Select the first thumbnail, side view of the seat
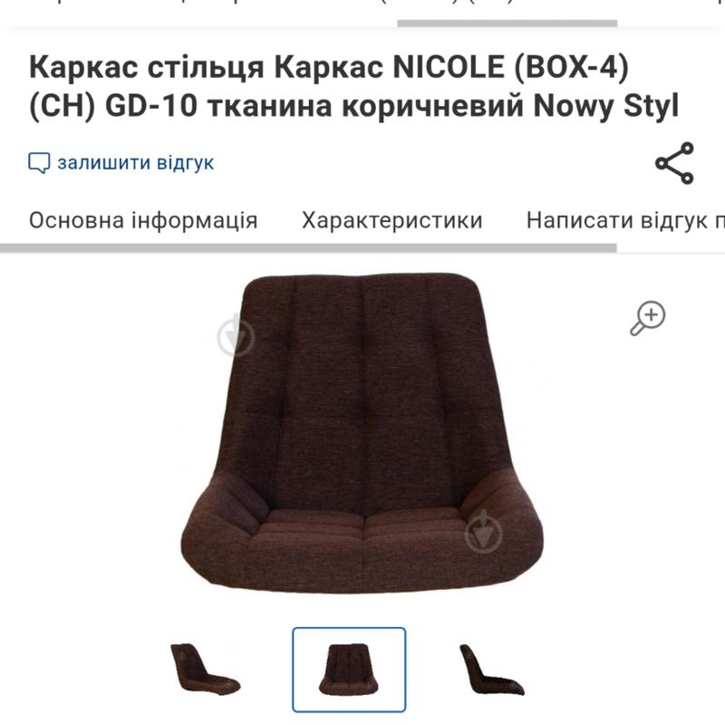 tap(206, 670)
